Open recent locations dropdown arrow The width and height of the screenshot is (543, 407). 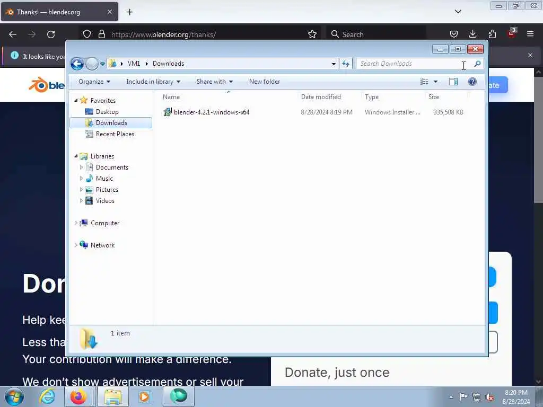point(102,64)
